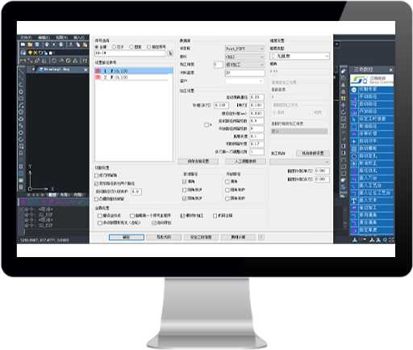Select the first 全部 radio button
This screenshot has width=413, height=350.
[97, 47]
